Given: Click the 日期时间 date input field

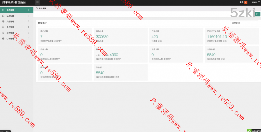Looking at the screenshot, I should [244, 23].
